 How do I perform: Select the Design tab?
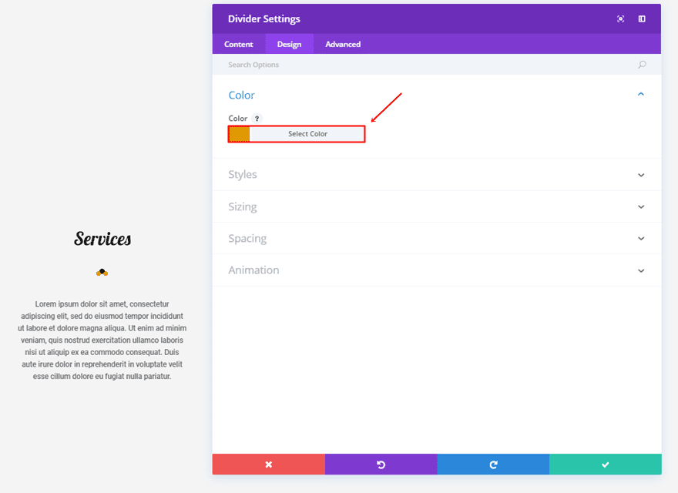(x=290, y=44)
